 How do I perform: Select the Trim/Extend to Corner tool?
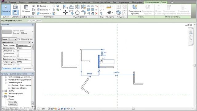pyautogui.click(x=83, y=13)
